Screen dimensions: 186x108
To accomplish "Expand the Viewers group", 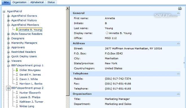I will pos(8,61).
